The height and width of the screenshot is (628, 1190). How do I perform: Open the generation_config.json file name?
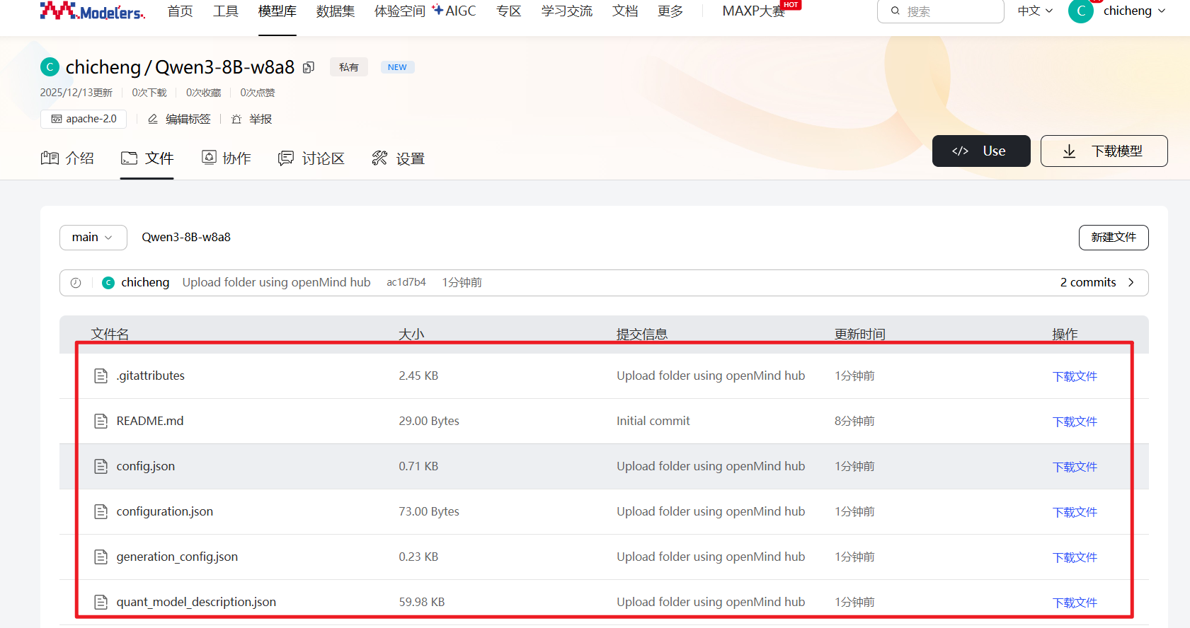[177, 557]
